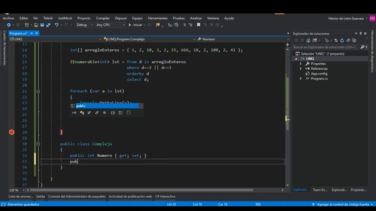This screenshot has width=376, height=211.
Task: Toggle the delegate filter icon in IntelliSense popup
Action: [x=105, y=113]
